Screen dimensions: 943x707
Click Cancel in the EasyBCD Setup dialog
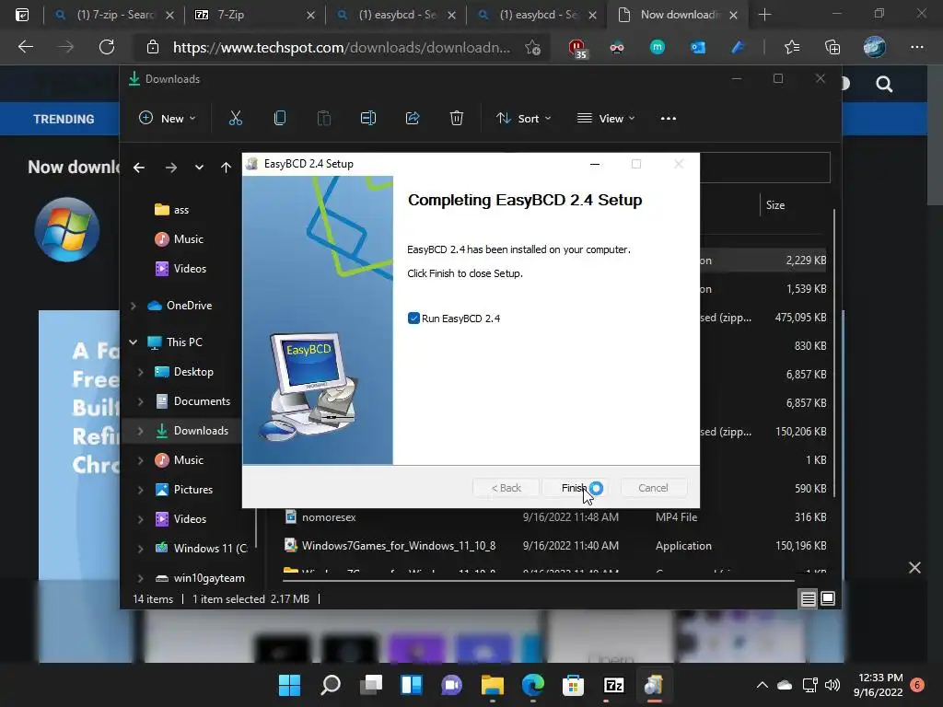tap(653, 488)
